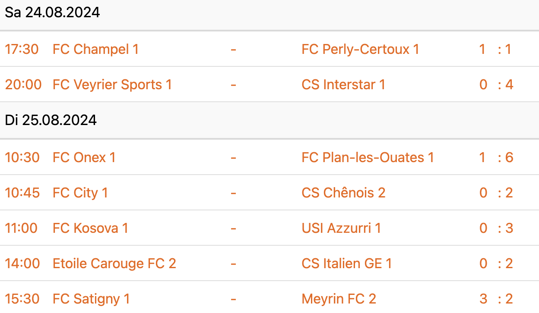Screen dimensions: 539x313
Task: Open FC Satigny 1 team link
Action: click(91, 299)
